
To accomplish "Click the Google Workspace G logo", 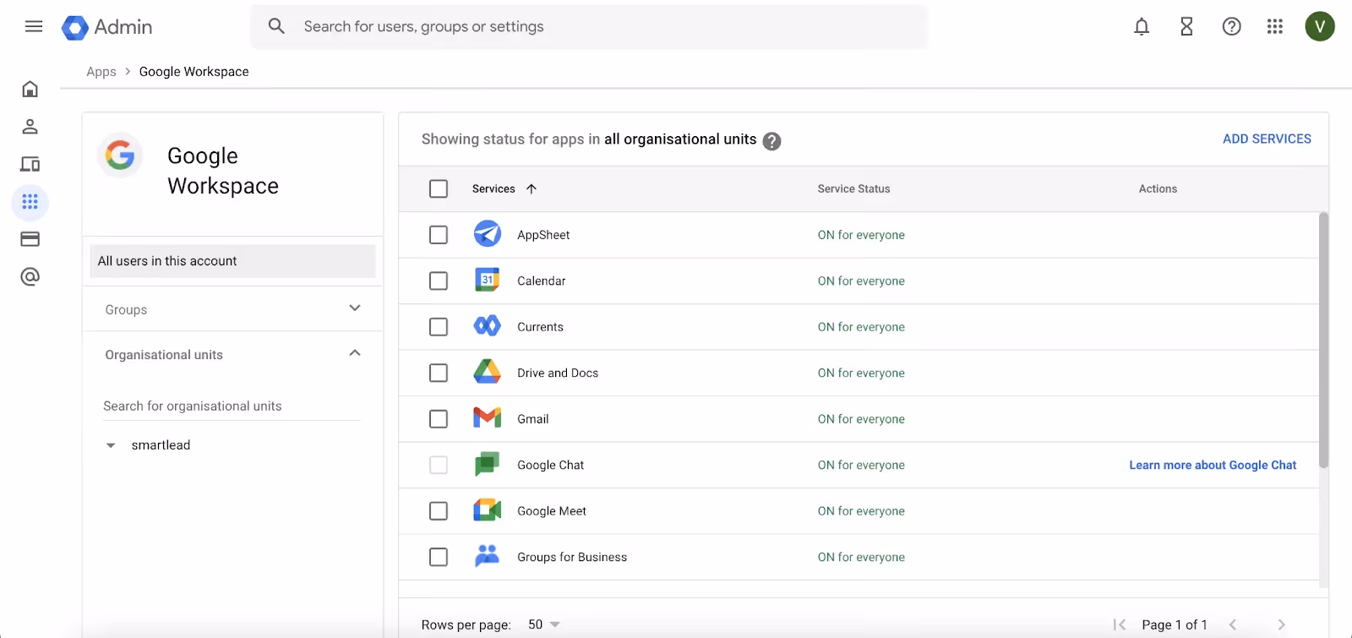I will click(120, 155).
